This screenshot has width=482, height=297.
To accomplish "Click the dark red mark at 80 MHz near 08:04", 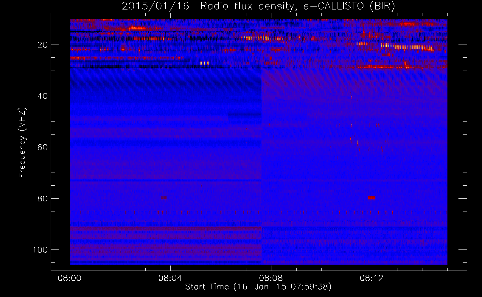I will coord(164,198).
